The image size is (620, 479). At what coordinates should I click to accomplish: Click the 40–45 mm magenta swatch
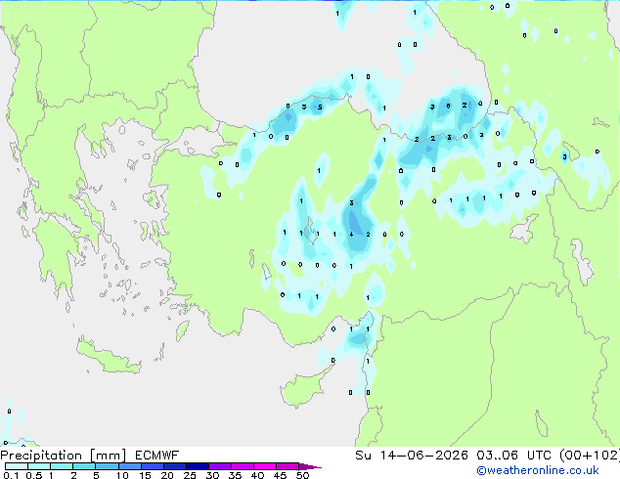pyautogui.click(x=265, y=466)
